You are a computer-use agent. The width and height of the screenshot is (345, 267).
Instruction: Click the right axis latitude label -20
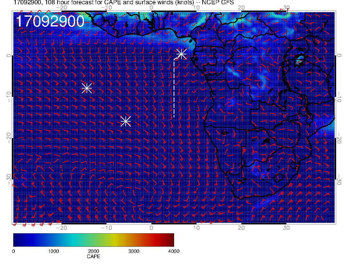pos(339,138)
